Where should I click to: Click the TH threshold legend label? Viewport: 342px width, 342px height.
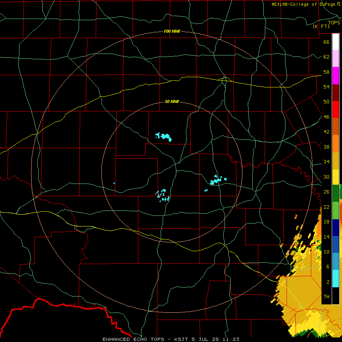(326, 297)
